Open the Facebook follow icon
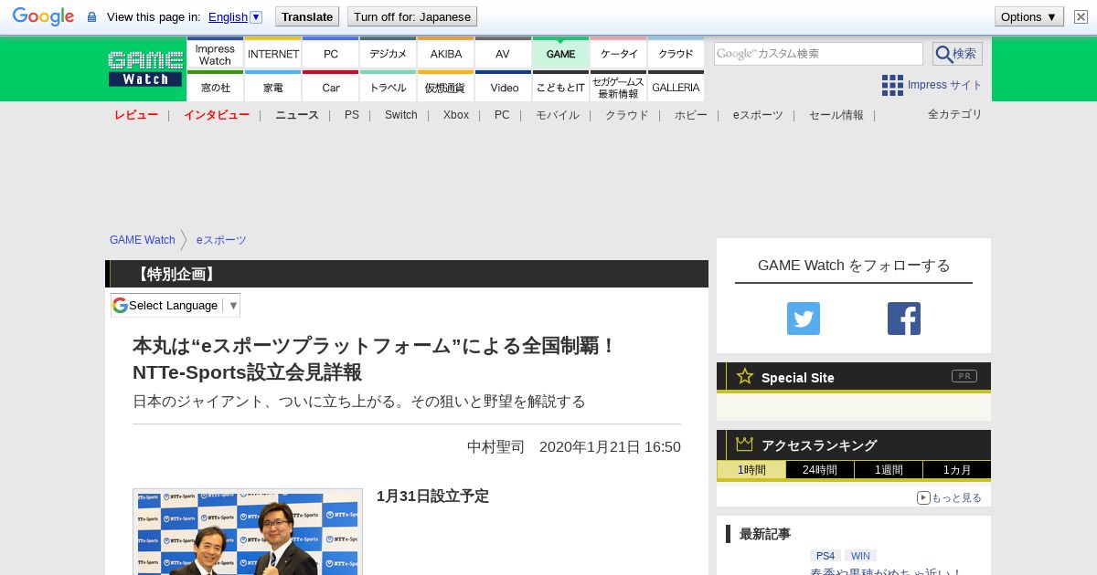Screen dimensions: 1097x575 904,319
